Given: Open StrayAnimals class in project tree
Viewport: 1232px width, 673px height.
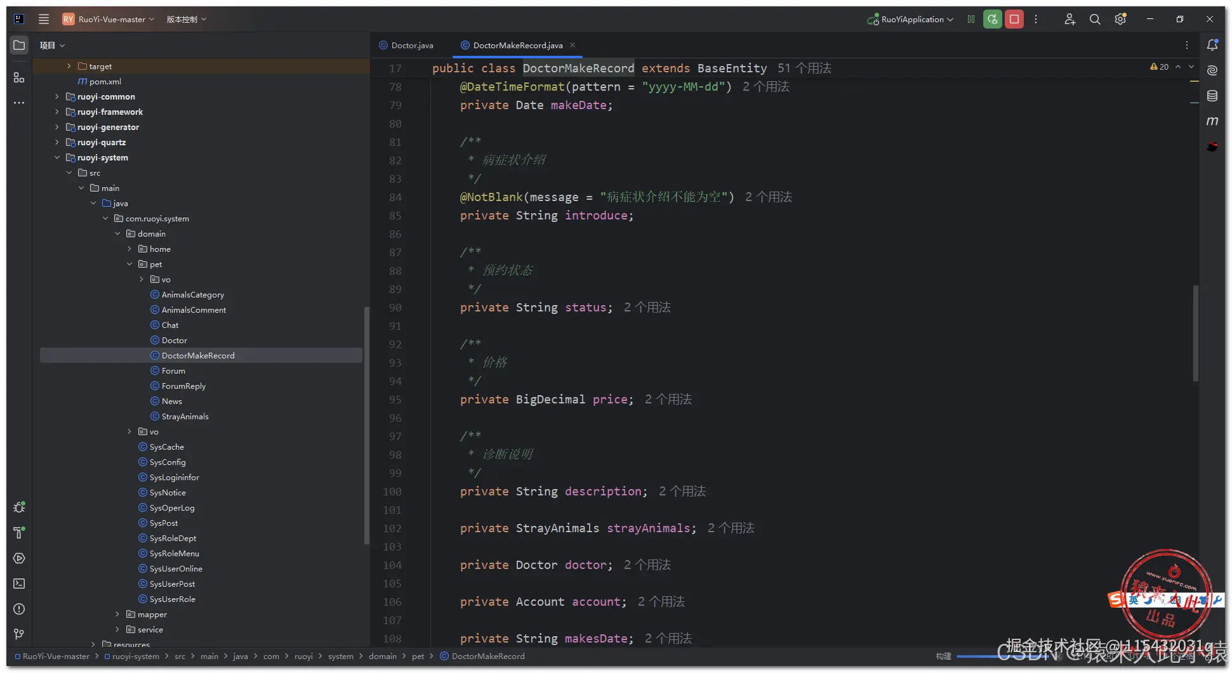Looking at the screenshot, I should (185, 417).
